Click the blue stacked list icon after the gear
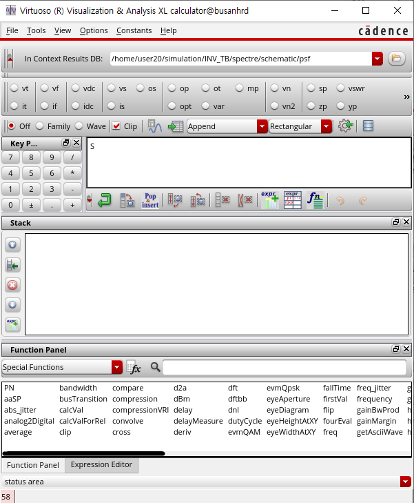Screen dimensions: 414x503 tap(368, 126)
